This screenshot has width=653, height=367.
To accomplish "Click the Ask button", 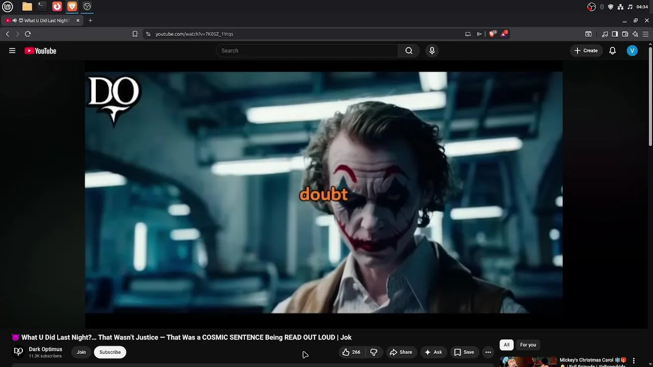I will (x=433, y=352).
